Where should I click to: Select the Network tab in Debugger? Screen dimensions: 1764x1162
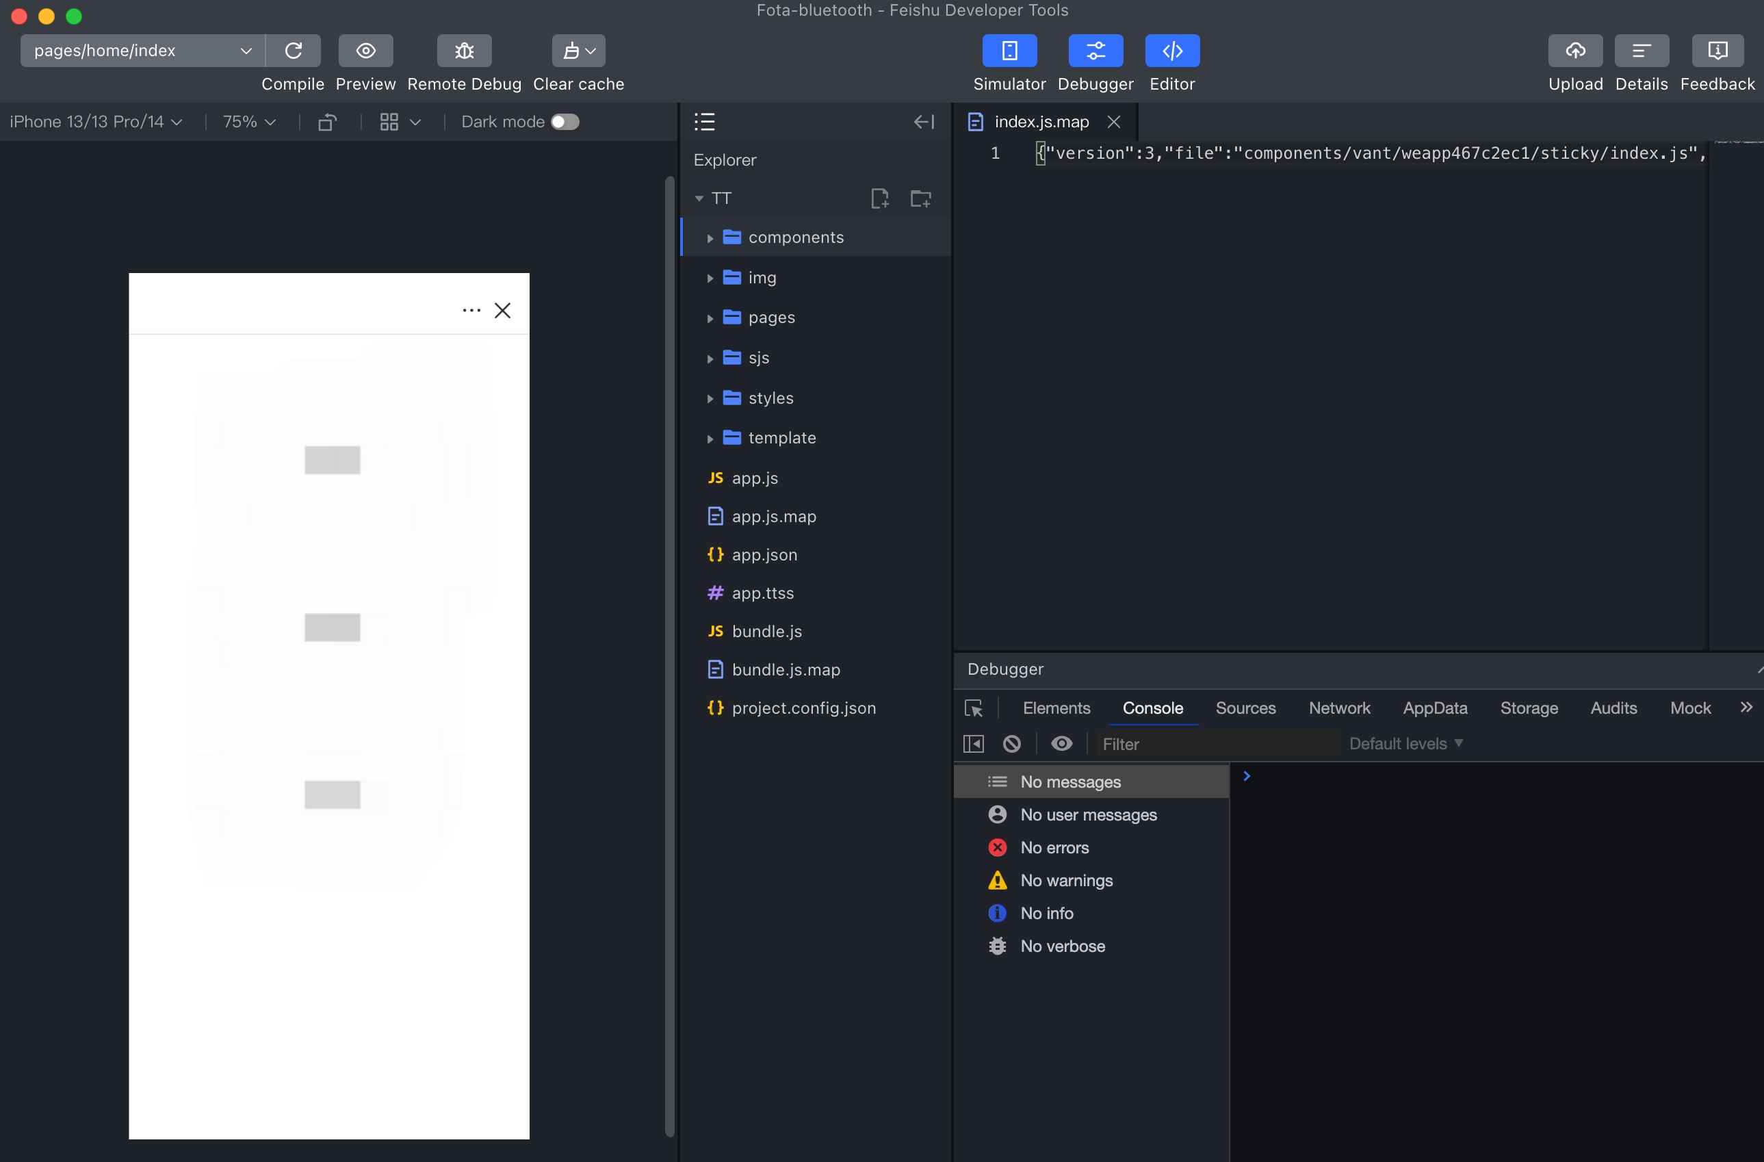coord(1339,707)
